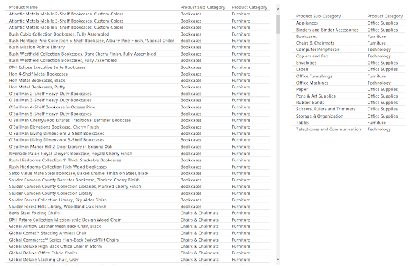Image resolution: width=413 pixels, height=268 pixels.
Task: Select O'Sullivan 4-Shelf Bookcase in Odessa Pine
Action: coord(52,107)
